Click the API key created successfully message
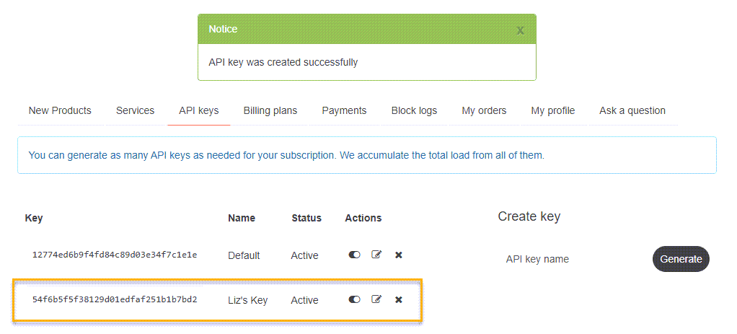737x334 pixels. click(x=283, y=62)
